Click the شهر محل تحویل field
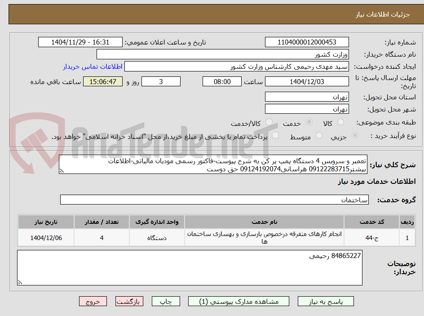Image resolution: width=424 pixels, height=316 pixels. (x=307, y=109)
